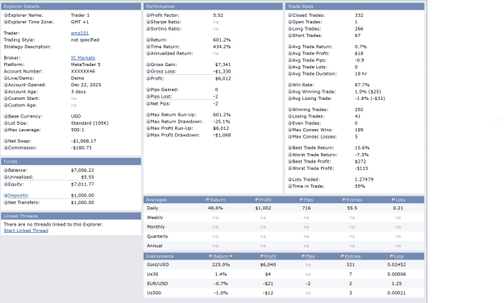
Task: Click the info icon beside Long Trades
Action: [x=290, y=28]
